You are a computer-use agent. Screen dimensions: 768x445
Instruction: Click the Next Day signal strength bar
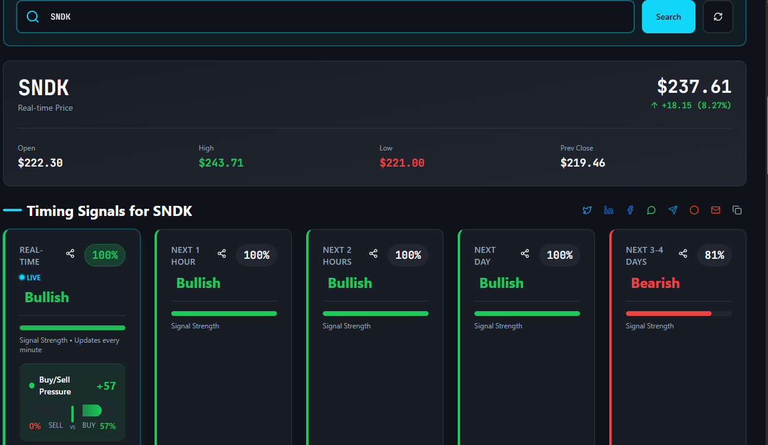pos(527,314)
